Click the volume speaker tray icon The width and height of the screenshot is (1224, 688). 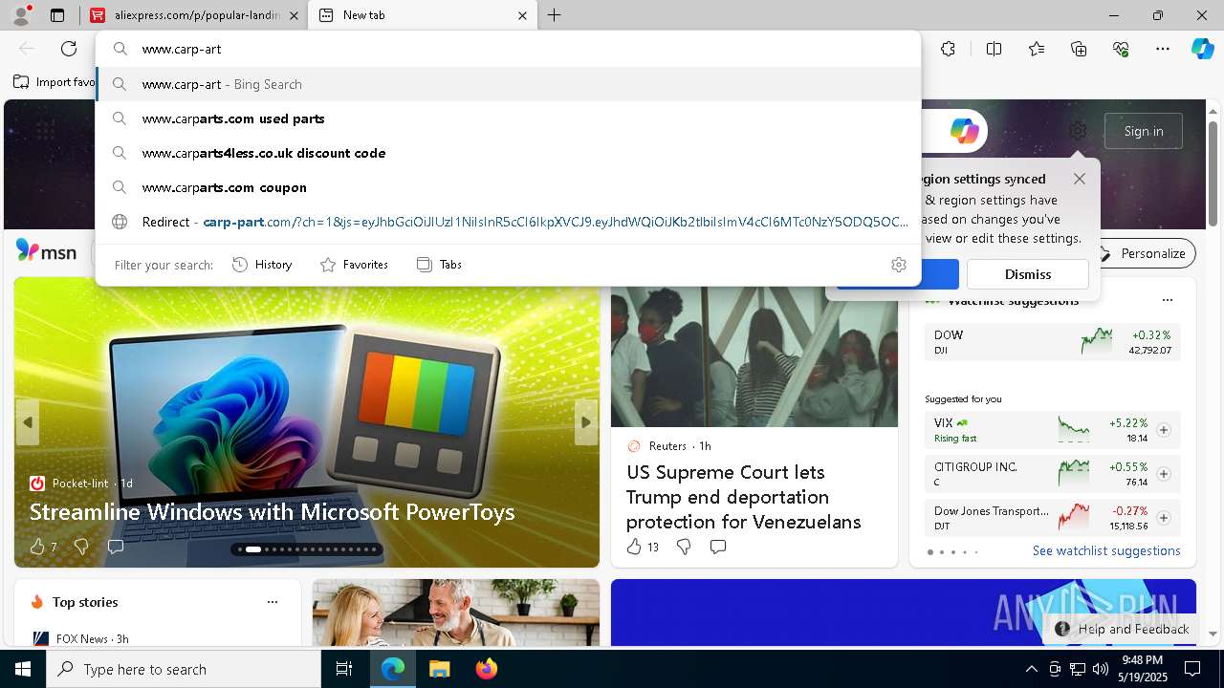point(1101,669)
